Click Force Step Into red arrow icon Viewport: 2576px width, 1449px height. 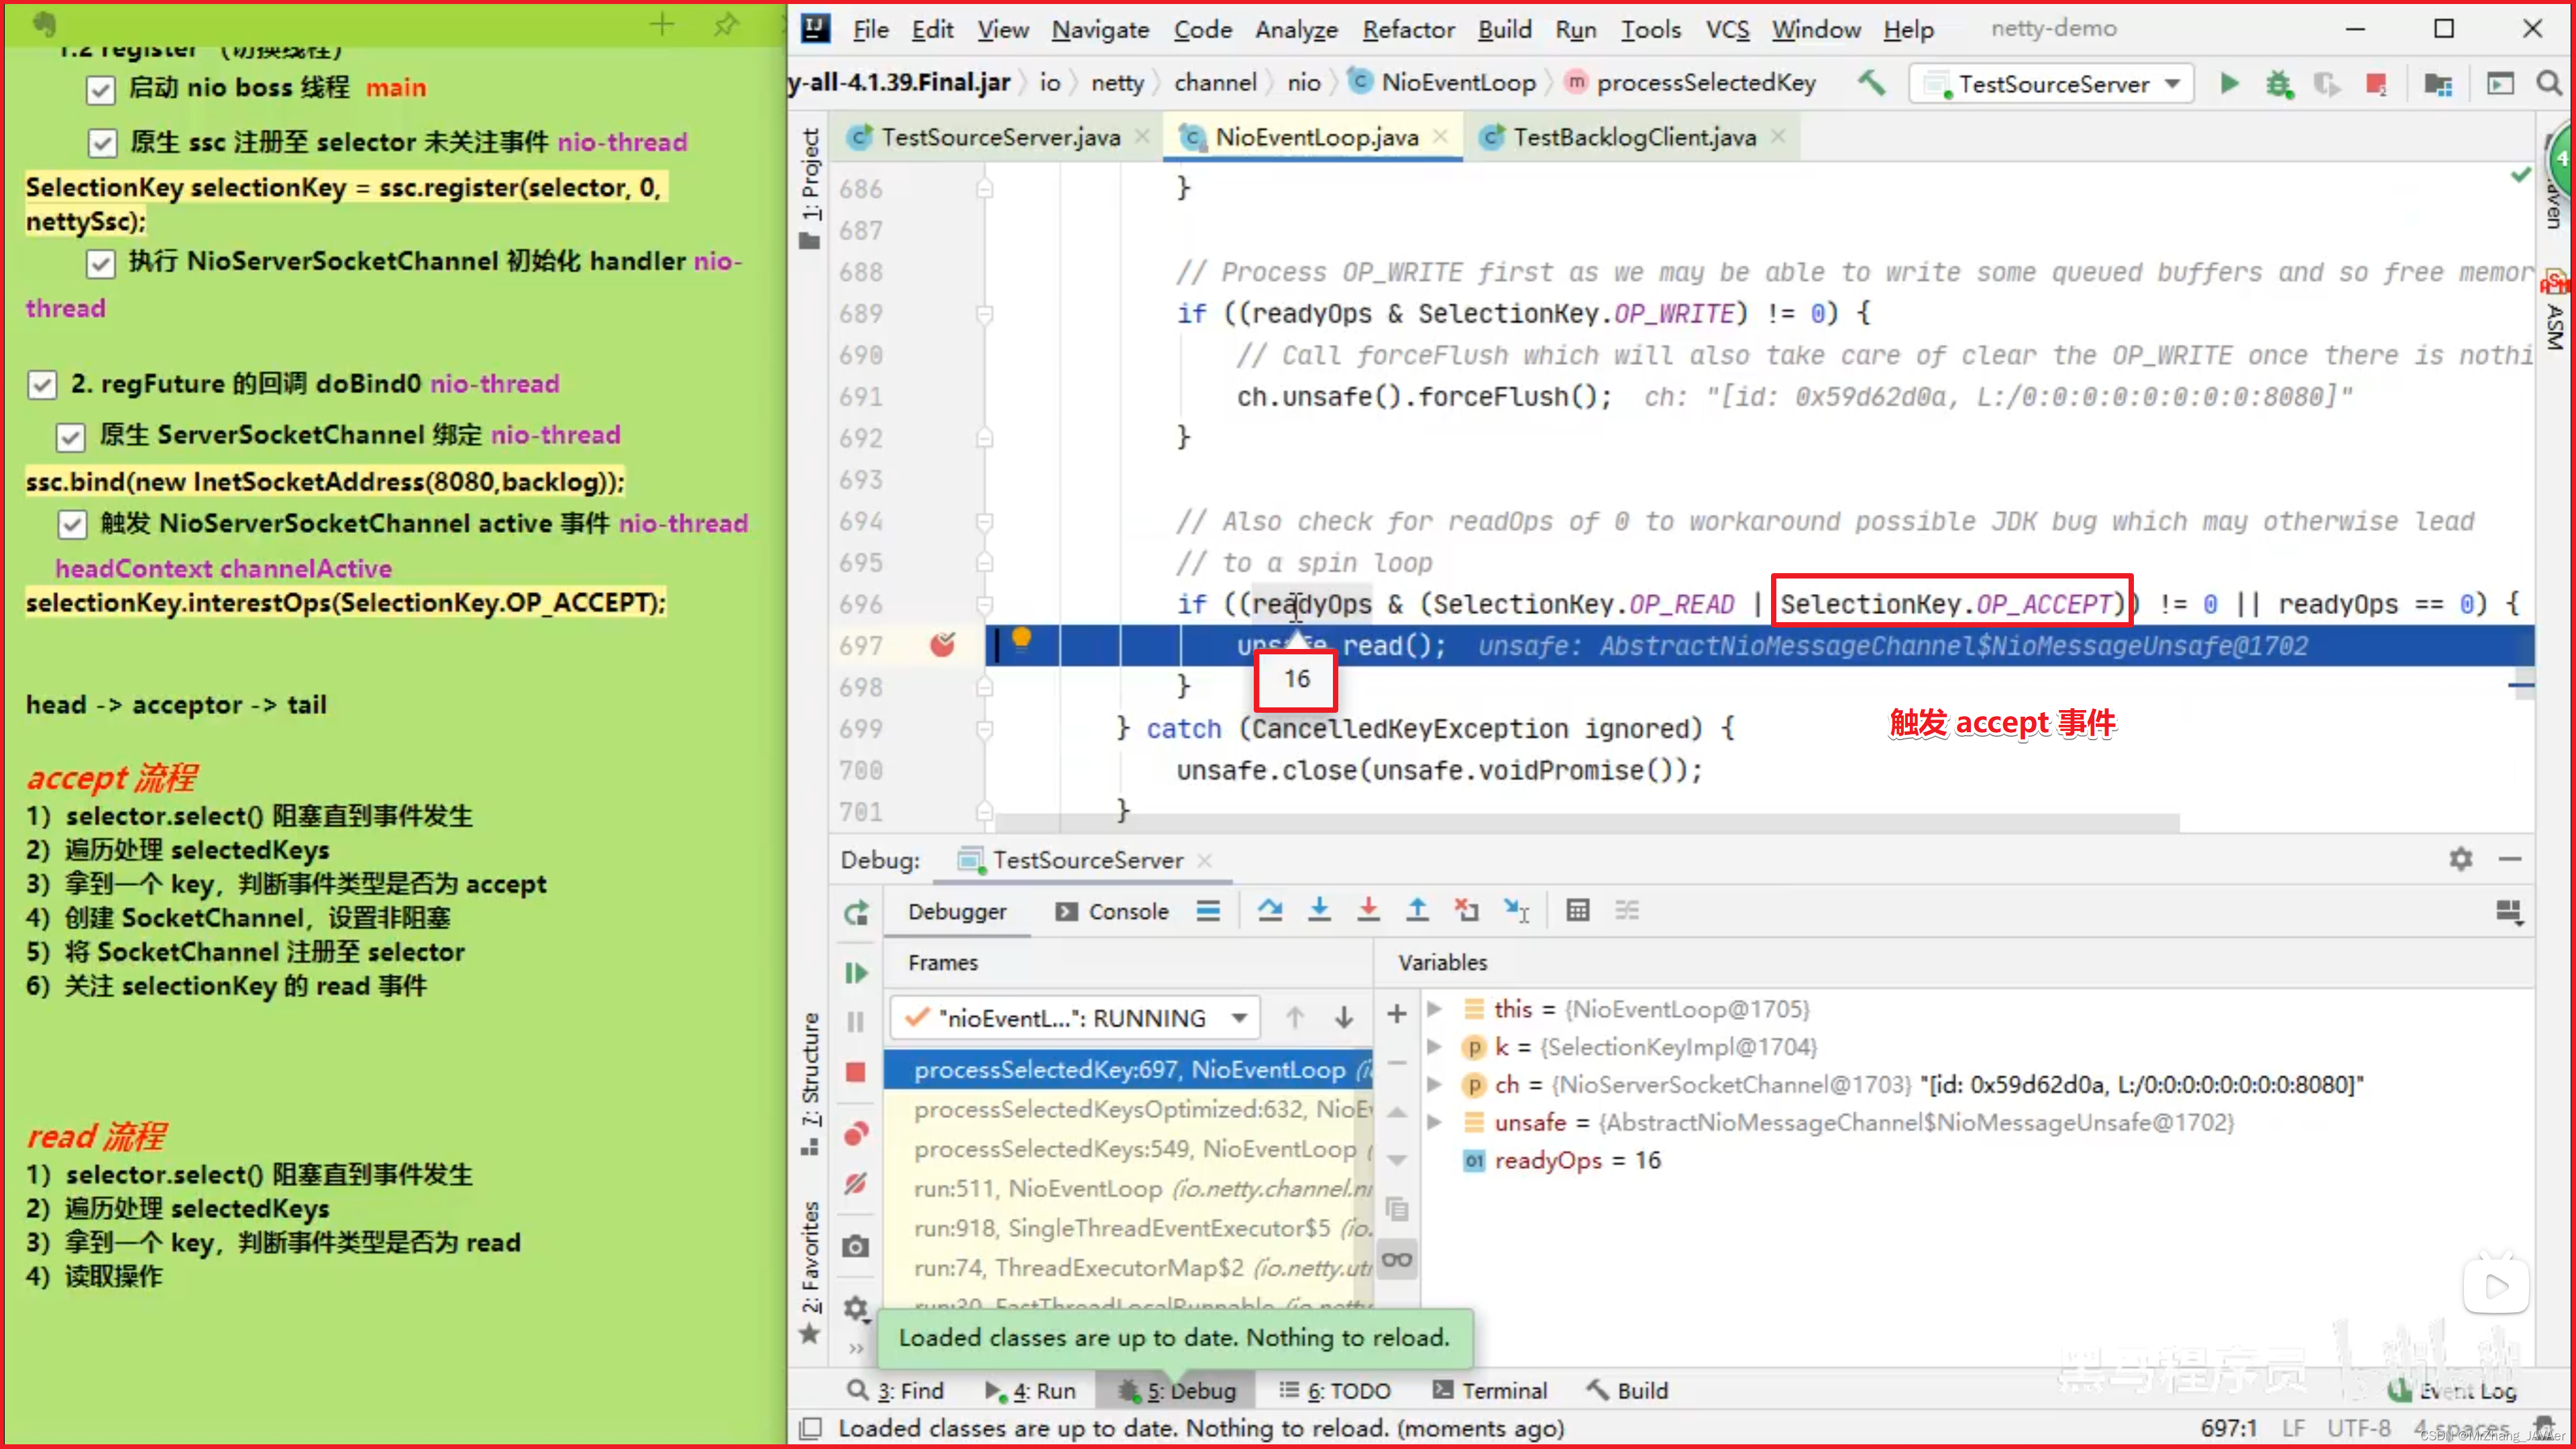tap(1369, 909)
